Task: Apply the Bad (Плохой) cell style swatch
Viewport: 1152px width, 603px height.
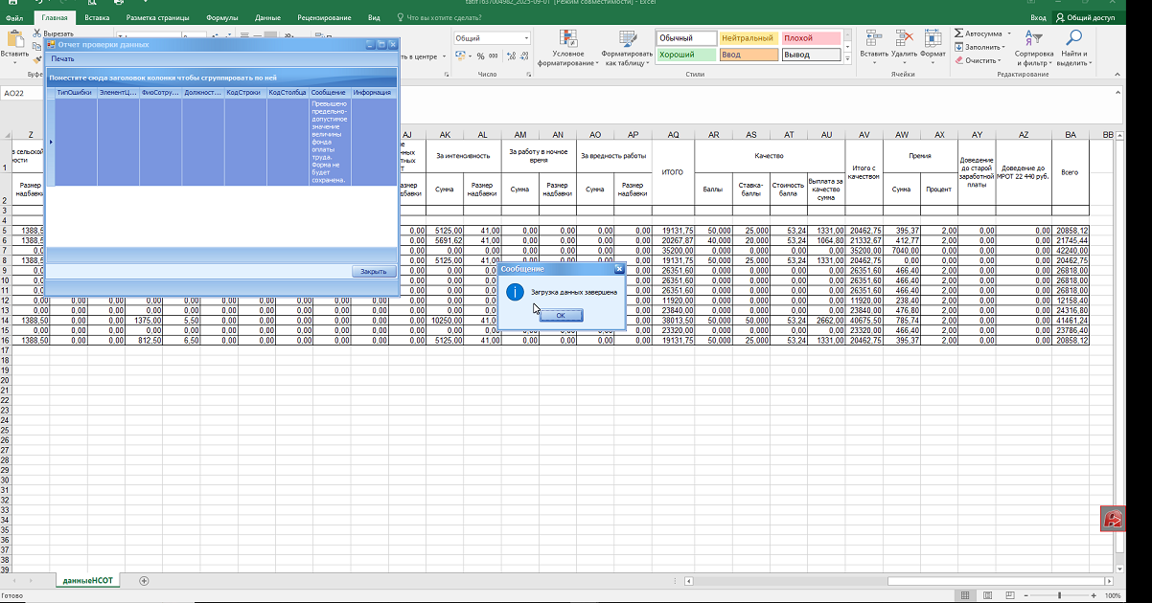Action: tap(811, 38)
